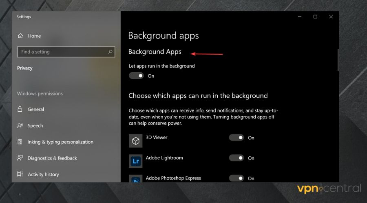Click the Diagnostics & feedback icon
The height and width of the screenshot is (203, 367).
pyautogui.click(x=20, y=158)
